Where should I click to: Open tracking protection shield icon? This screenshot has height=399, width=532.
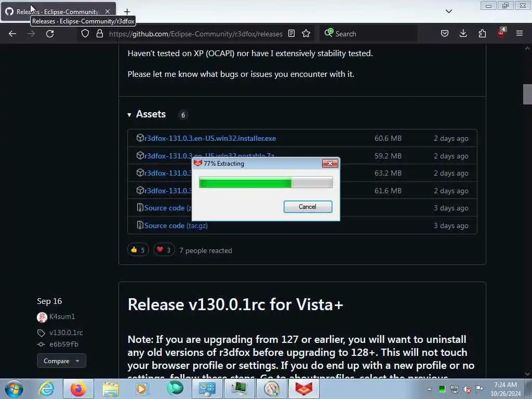pyautogui.click(x=85, y=34)
